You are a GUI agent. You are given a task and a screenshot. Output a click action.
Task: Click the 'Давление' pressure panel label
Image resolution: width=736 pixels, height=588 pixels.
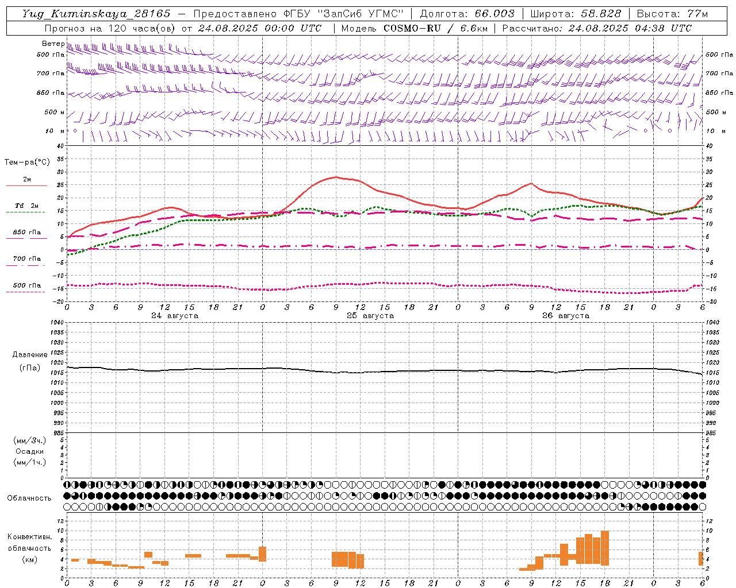[x=30, y=355]
